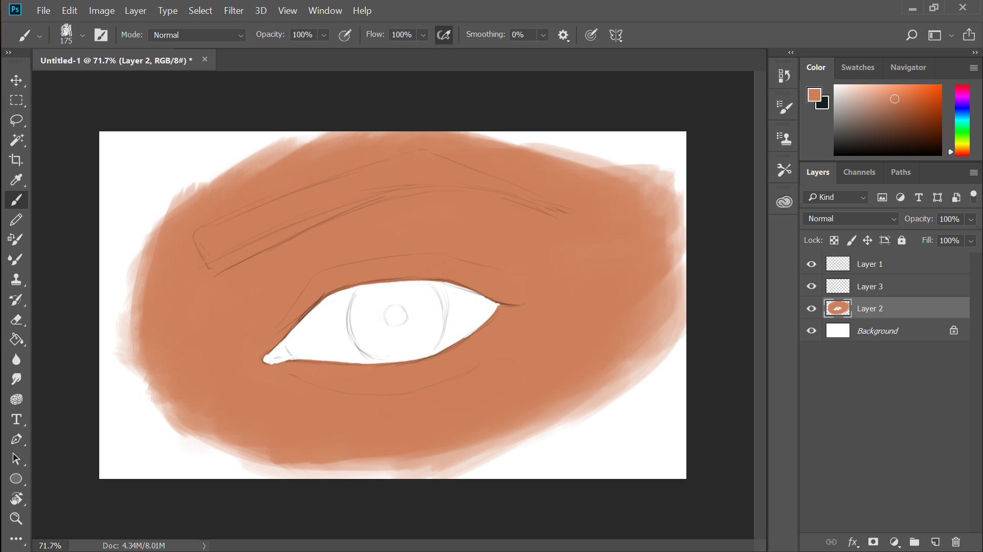Select the Eyedropper tool
This screenshot has width=983, height=552.
(x=16, y=180)
